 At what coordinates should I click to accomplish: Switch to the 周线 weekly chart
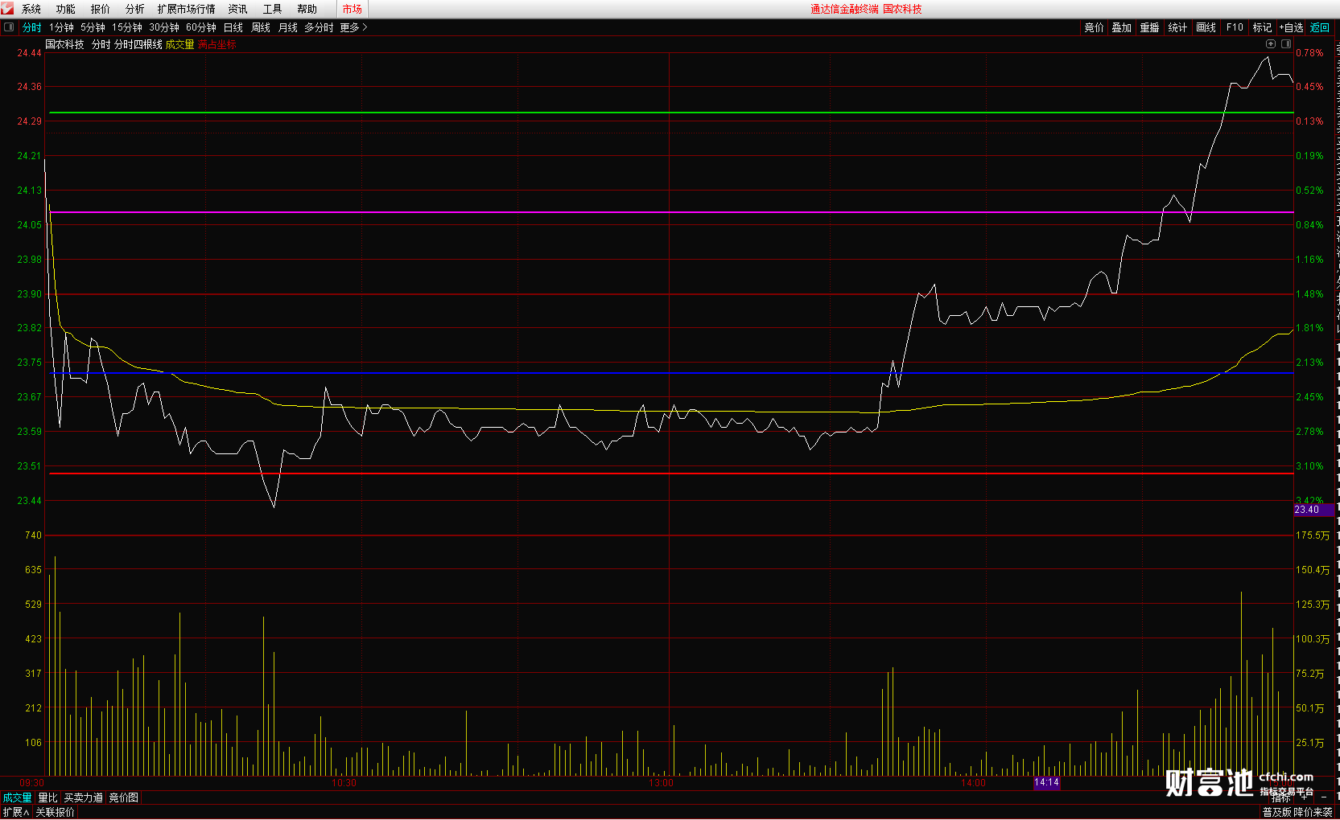pyautogui.click(x=261, y=27)
